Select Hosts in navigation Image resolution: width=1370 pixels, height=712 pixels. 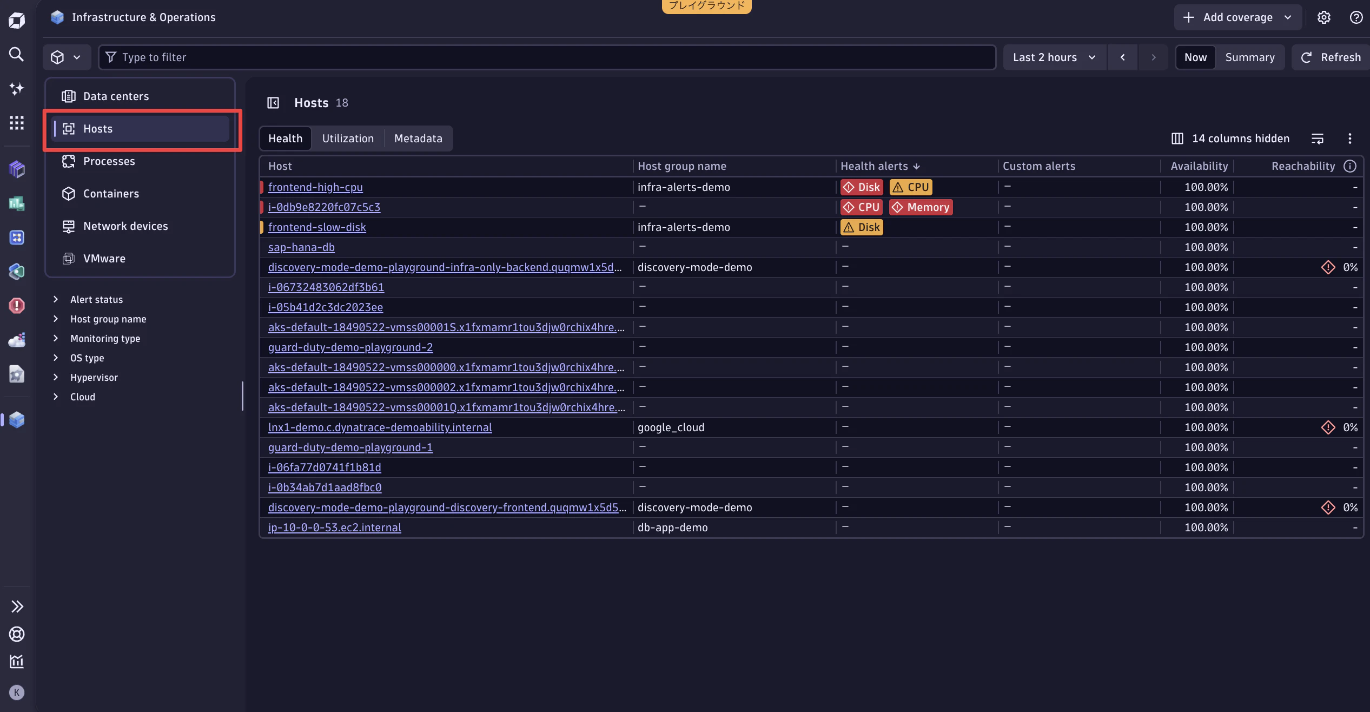[141, 129]
